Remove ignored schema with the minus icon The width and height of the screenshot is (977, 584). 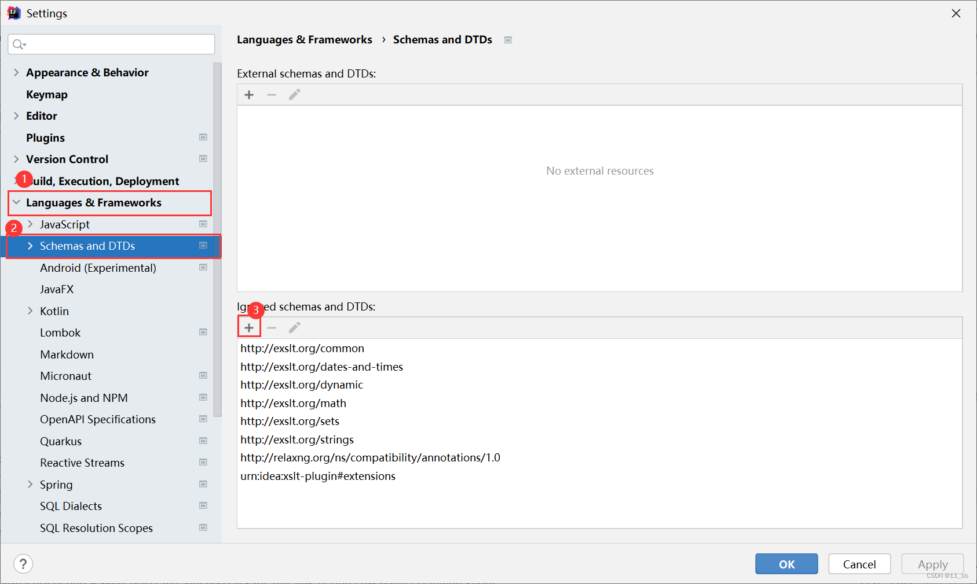(x=272, y=328)
